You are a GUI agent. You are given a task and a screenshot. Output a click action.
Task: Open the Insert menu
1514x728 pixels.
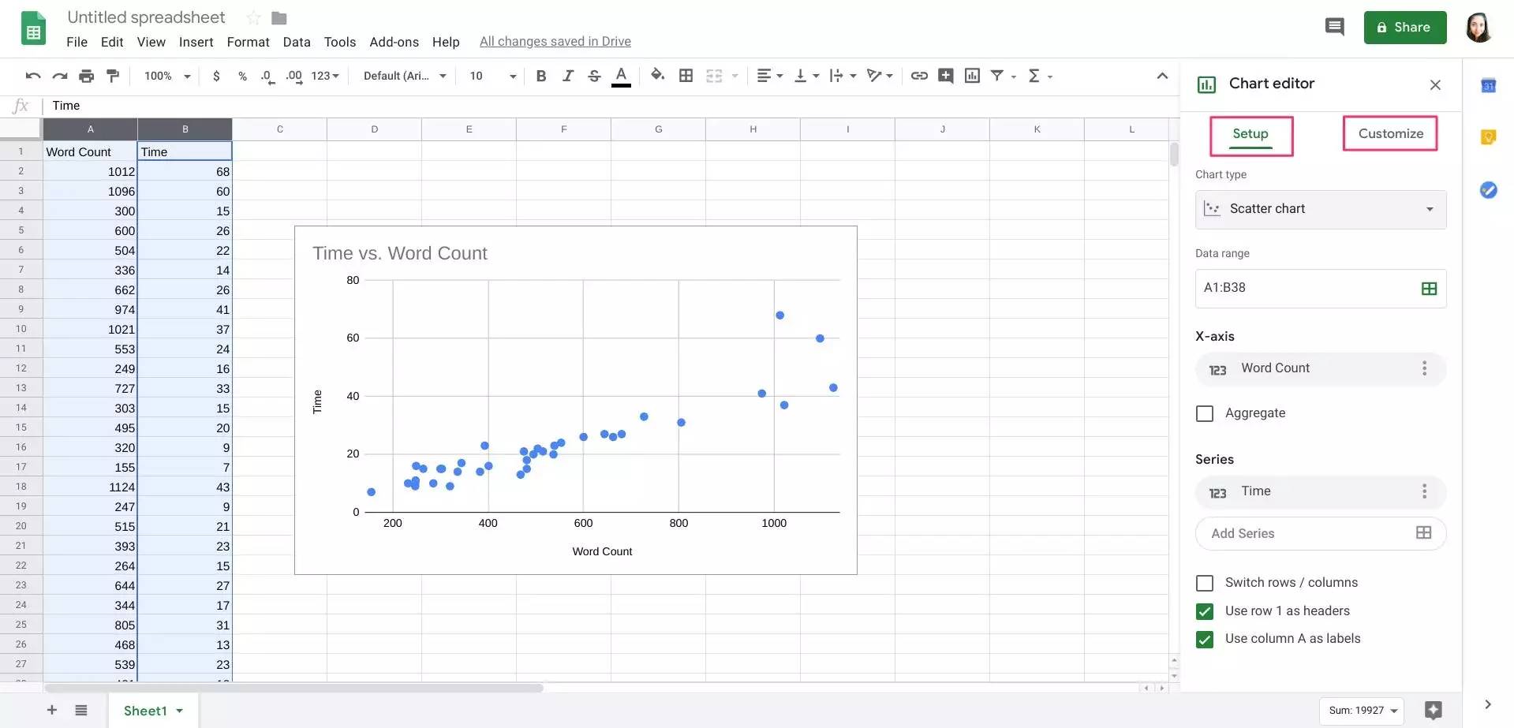point(196,42)
